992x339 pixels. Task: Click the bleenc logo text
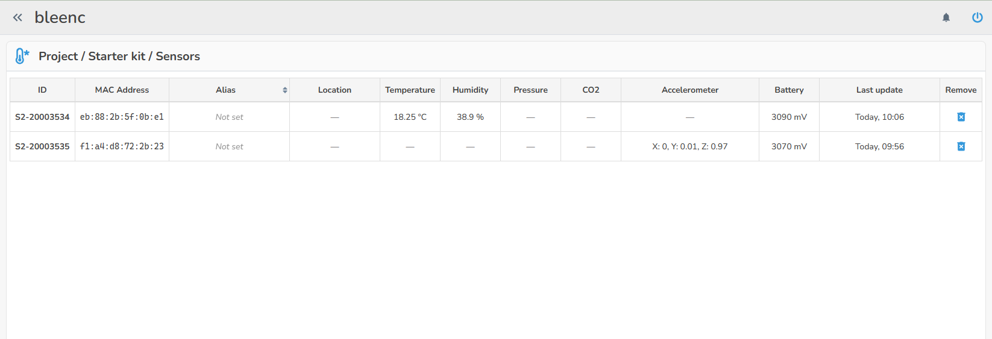coord(60,17)
